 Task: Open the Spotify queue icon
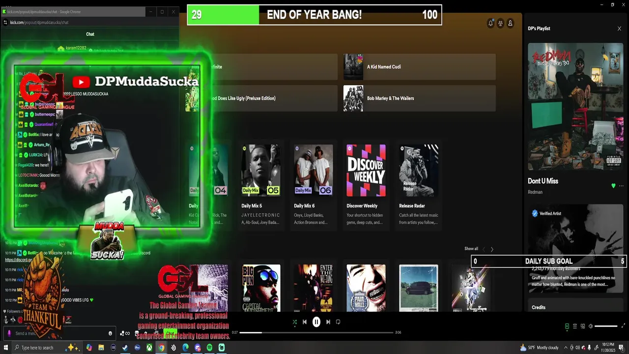[575, 326]
